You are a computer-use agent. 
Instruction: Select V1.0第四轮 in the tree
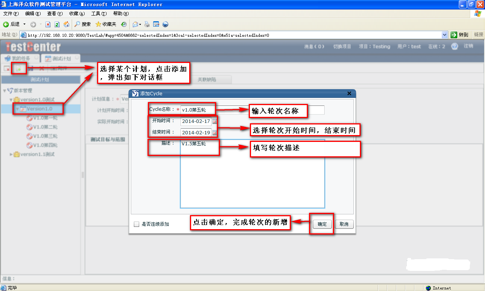45,145
